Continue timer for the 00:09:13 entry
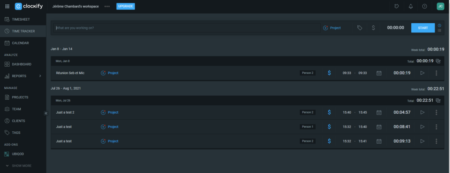The image size is (450, 173). click(422, 141)
